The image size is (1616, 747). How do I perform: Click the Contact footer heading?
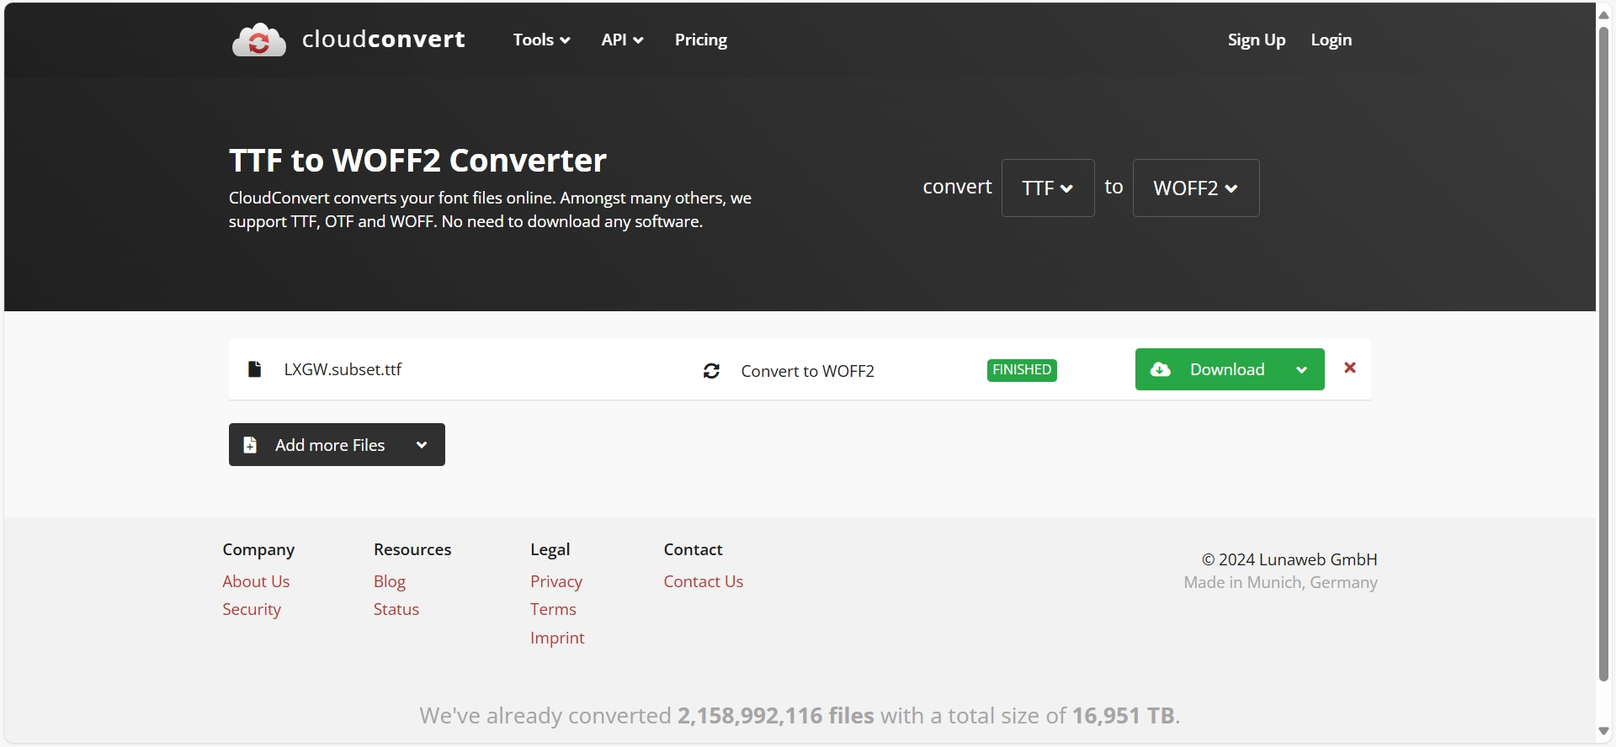694,549
